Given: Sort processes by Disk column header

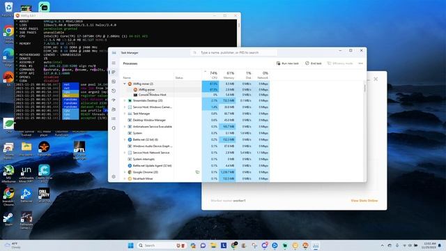Looking at the screenshot, I should click(x=248, y=75).
